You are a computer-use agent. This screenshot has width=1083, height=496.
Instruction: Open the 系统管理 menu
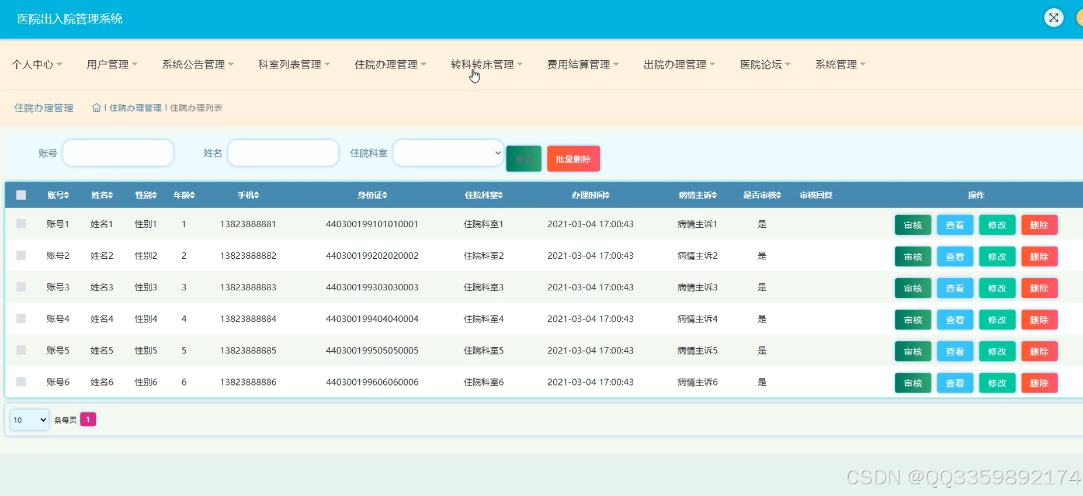pyautogui.click(x=841, y=64)
